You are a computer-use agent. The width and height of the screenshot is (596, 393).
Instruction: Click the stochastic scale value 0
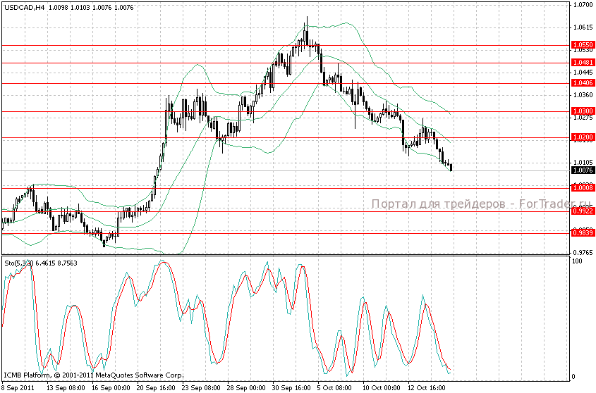coord(574,377)
